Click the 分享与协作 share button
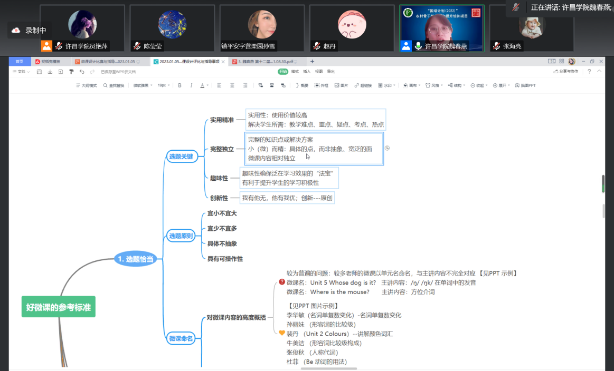The width and height of the screenshot is (614, 371). [565, 71]
